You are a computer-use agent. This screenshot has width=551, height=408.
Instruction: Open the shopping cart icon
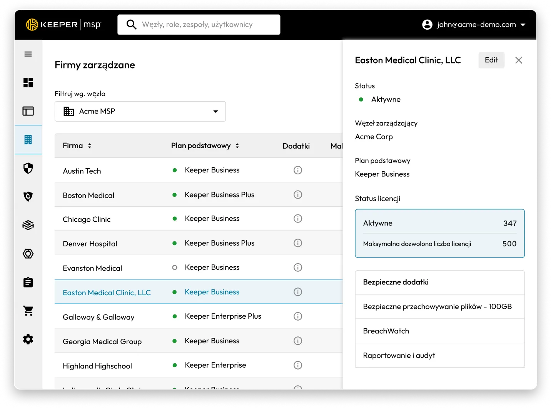pos(28,311)
